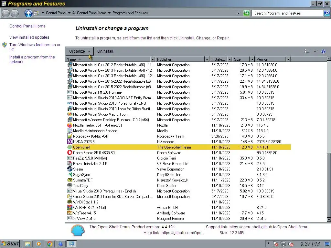Screen dimensions: 331x248
Task: Click the Steam program icon
Action: [x=70, y=169]
